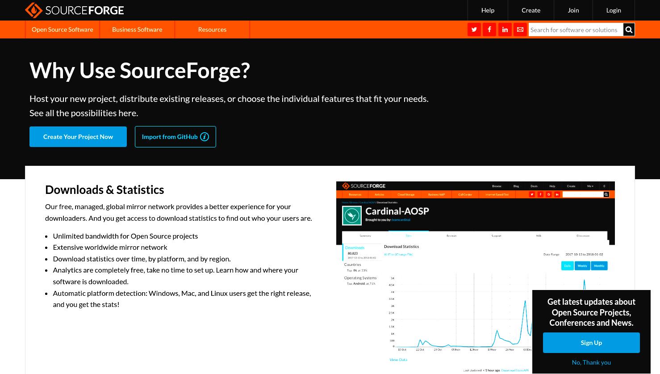Click the Get latest updates popup heading
The width and height of the screenshot is (660, 374).
[x=591, y=312]
